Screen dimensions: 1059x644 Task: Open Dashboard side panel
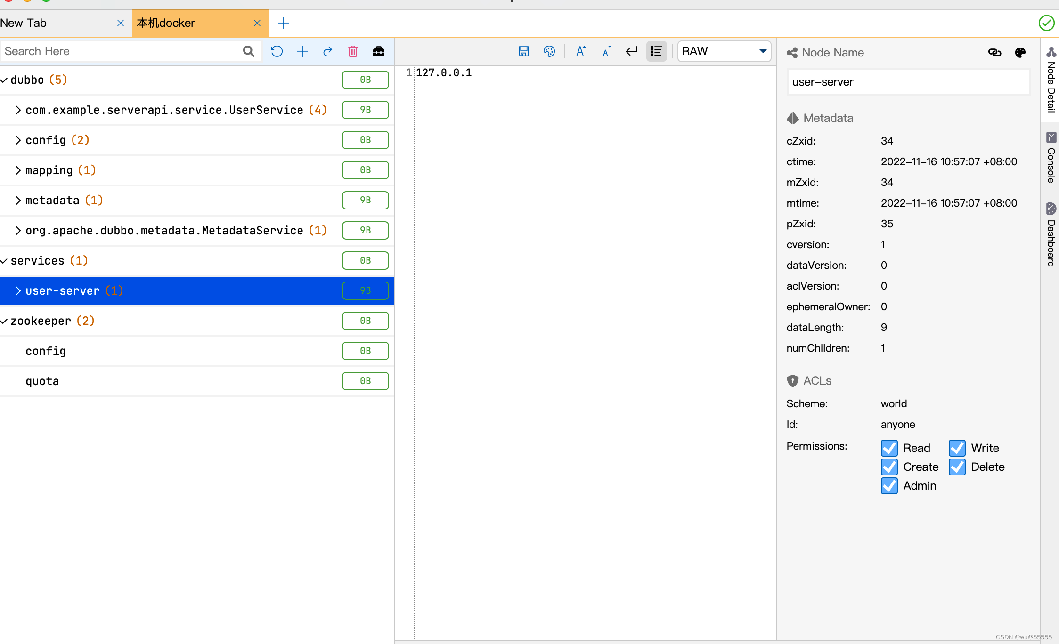tap(1051, 235)
